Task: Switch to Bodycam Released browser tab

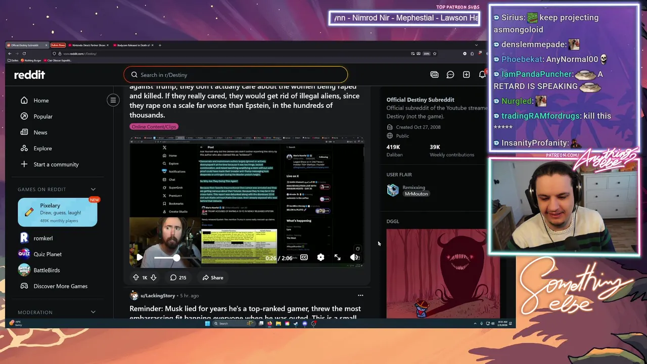Action: click(x=133, y=45)
